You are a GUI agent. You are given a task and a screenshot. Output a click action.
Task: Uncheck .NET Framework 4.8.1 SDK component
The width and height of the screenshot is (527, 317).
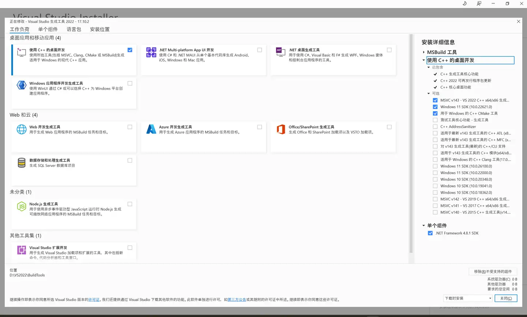[430, 233]
